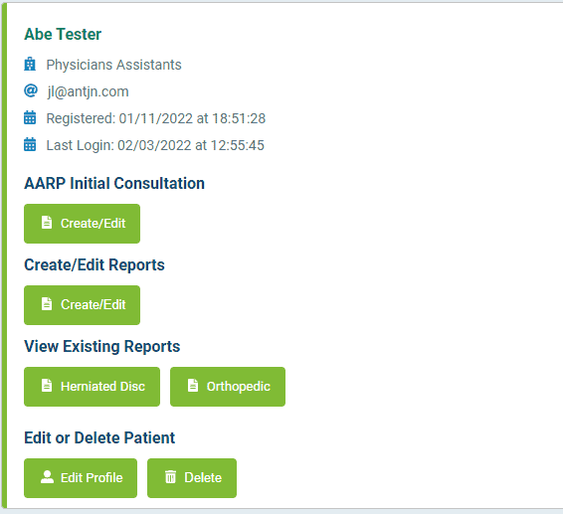Select the Abe Tester patient name
The width and height of the screenshot is (563, 514).
[63, 35]
